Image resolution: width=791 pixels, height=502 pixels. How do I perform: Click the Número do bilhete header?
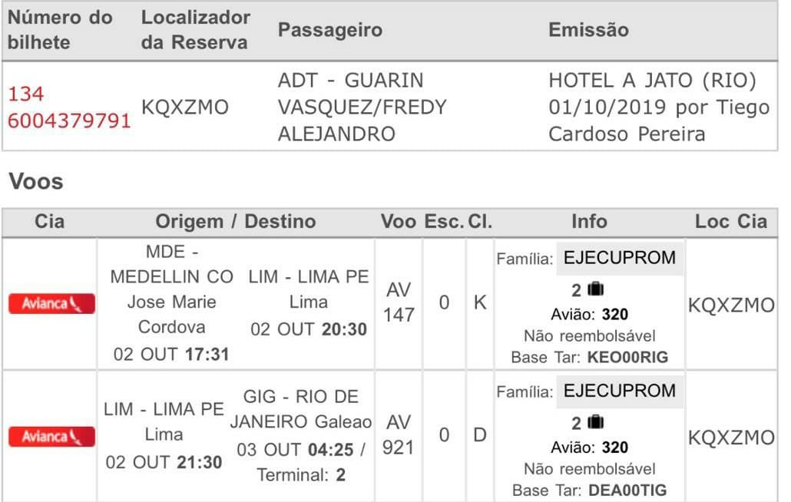coord(60,30)
